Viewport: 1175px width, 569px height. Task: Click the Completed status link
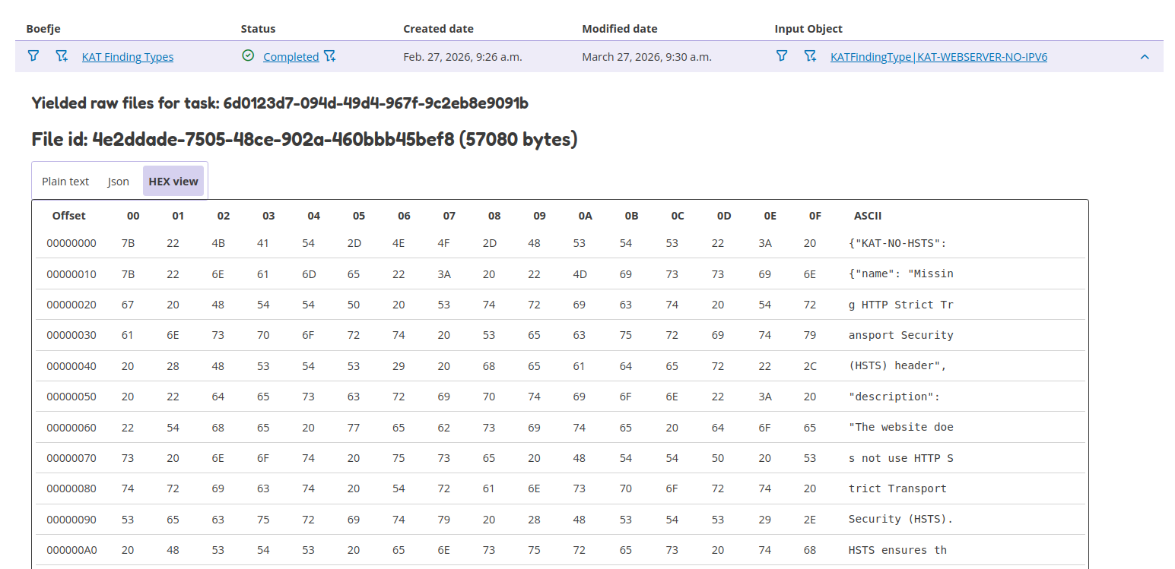(291, 57)
